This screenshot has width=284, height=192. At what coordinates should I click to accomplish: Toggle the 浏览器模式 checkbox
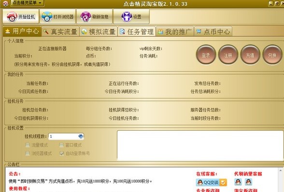[28, 153]
